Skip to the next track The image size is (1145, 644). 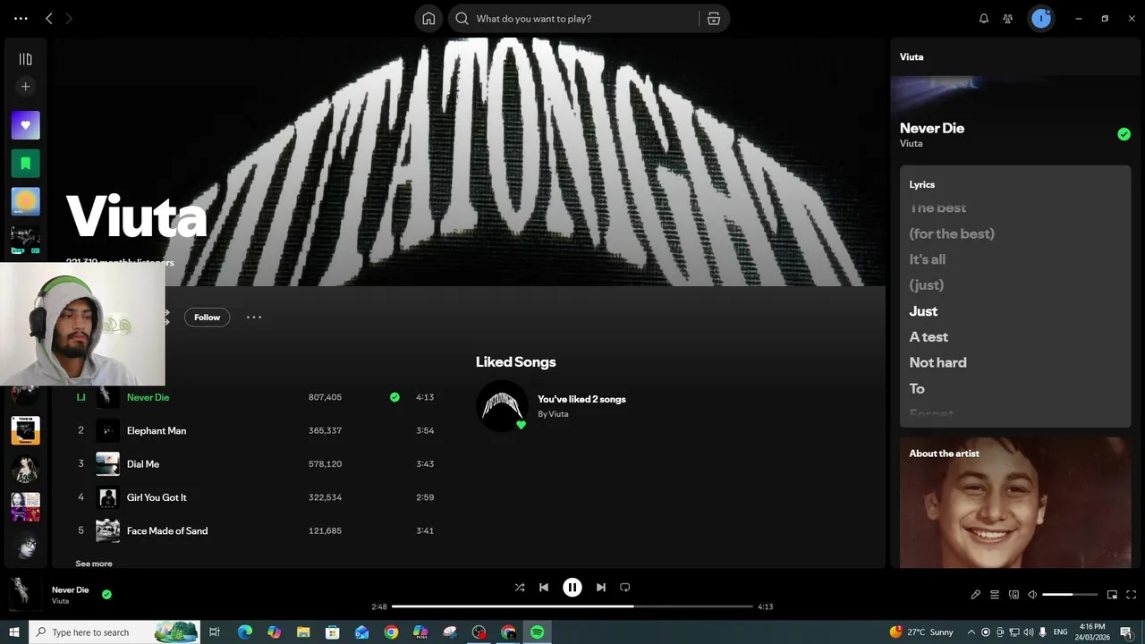(x=601, y=588)
